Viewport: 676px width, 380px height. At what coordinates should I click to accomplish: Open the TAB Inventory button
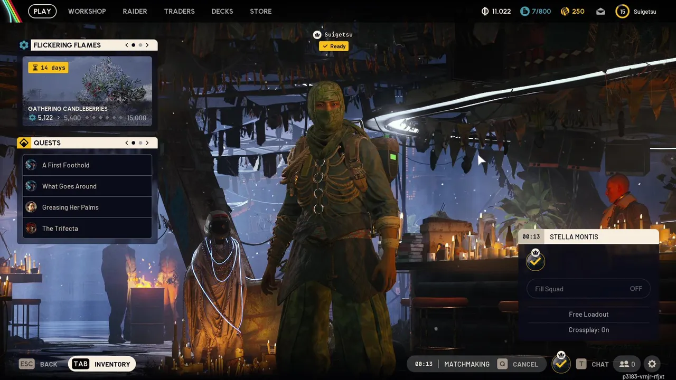(102, 364)
